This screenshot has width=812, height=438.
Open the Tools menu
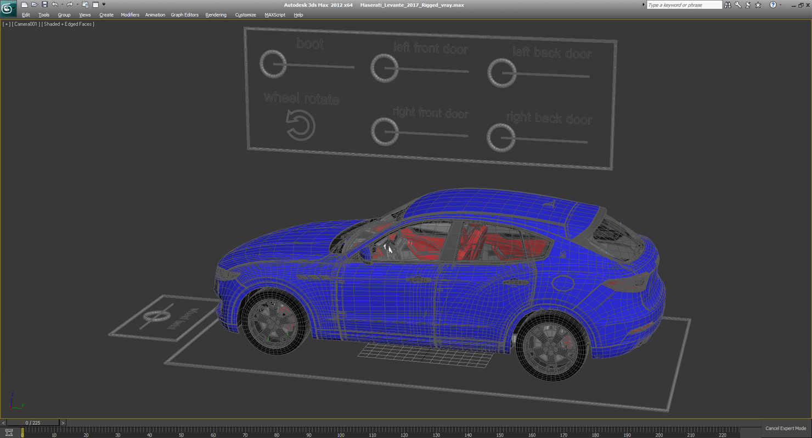tap(44, 15)
